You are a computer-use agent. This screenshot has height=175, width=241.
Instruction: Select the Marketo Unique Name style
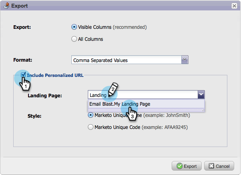pos(91,115)
